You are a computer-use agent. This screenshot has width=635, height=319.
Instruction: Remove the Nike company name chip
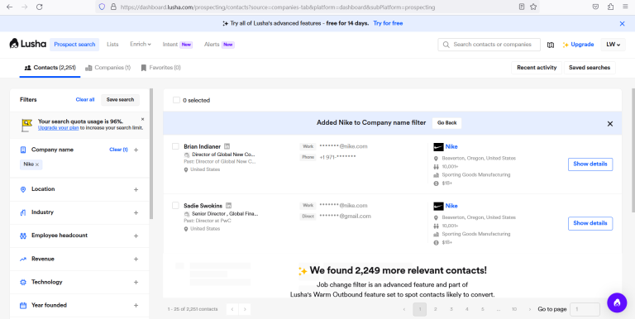(37, 164)
